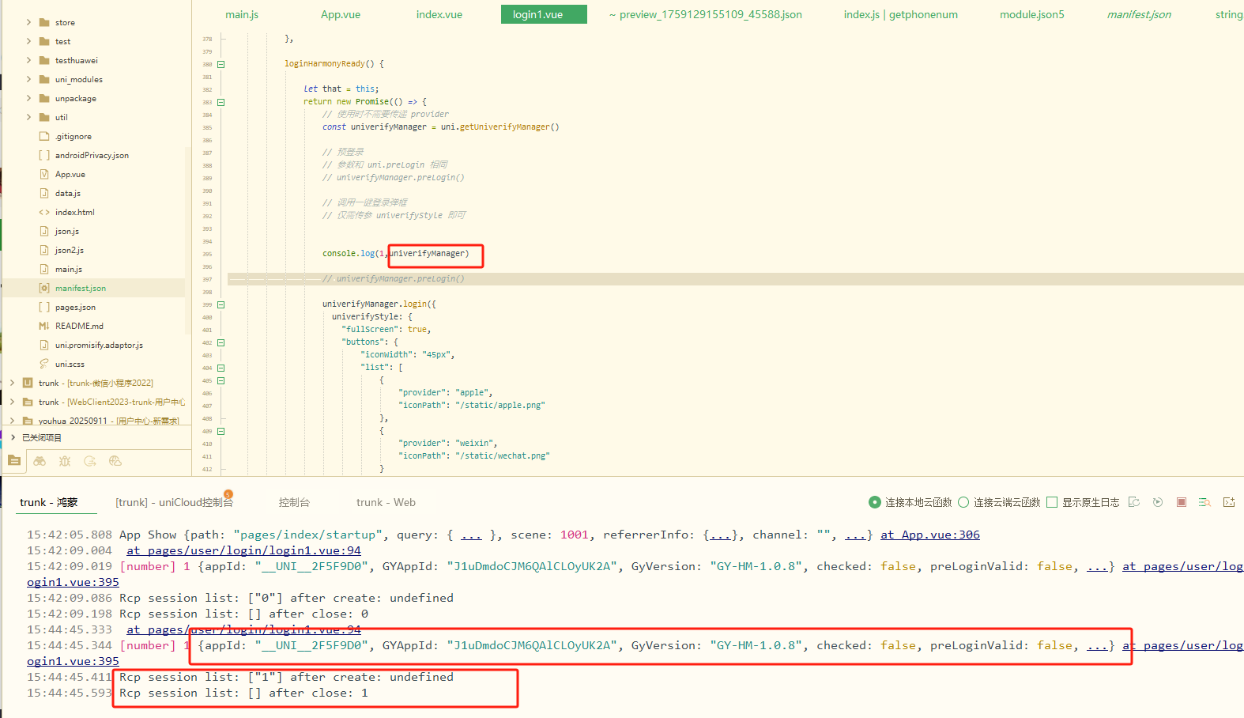Image resolution: width=1244 pixels, height=718 pixels.
Task: Enable the 显示原生日志 checkbox
Action: tap(1052, 502)
